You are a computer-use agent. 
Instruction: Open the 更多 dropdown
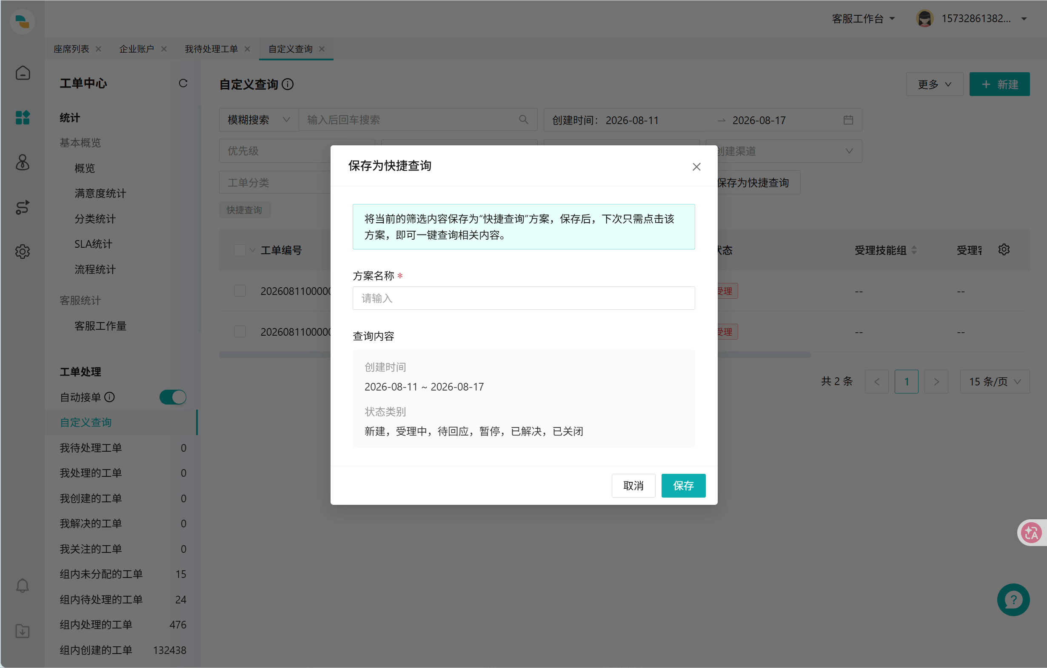coord(934,84)
